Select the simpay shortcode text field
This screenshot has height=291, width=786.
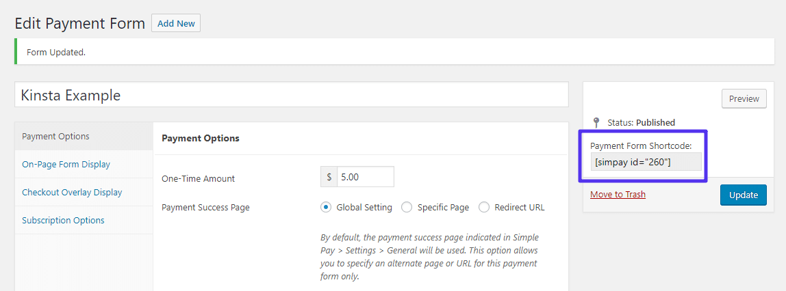click(646, 162)
